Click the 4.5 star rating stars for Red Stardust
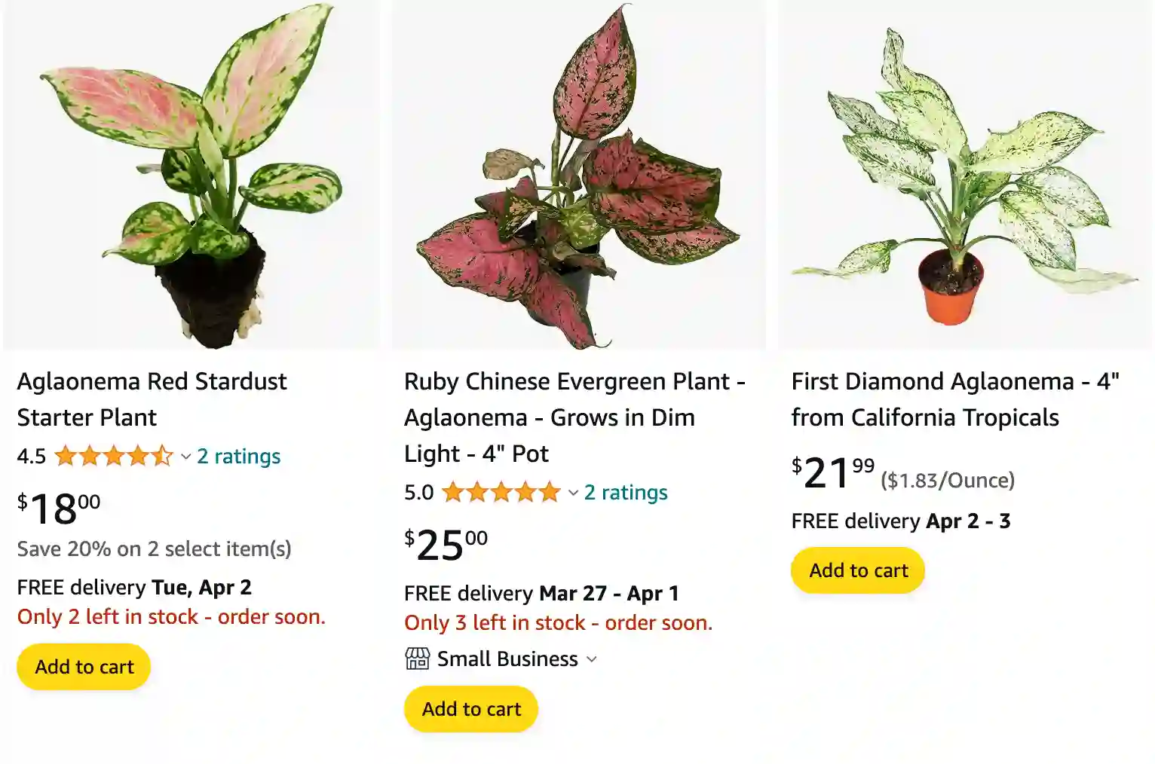 click(113, 456)
